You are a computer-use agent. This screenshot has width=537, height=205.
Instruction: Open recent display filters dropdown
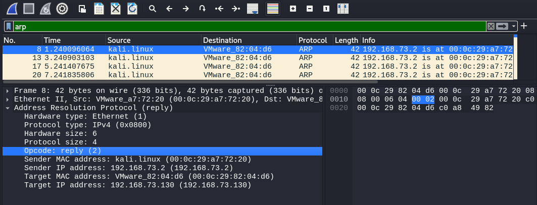tap(513, 26)
